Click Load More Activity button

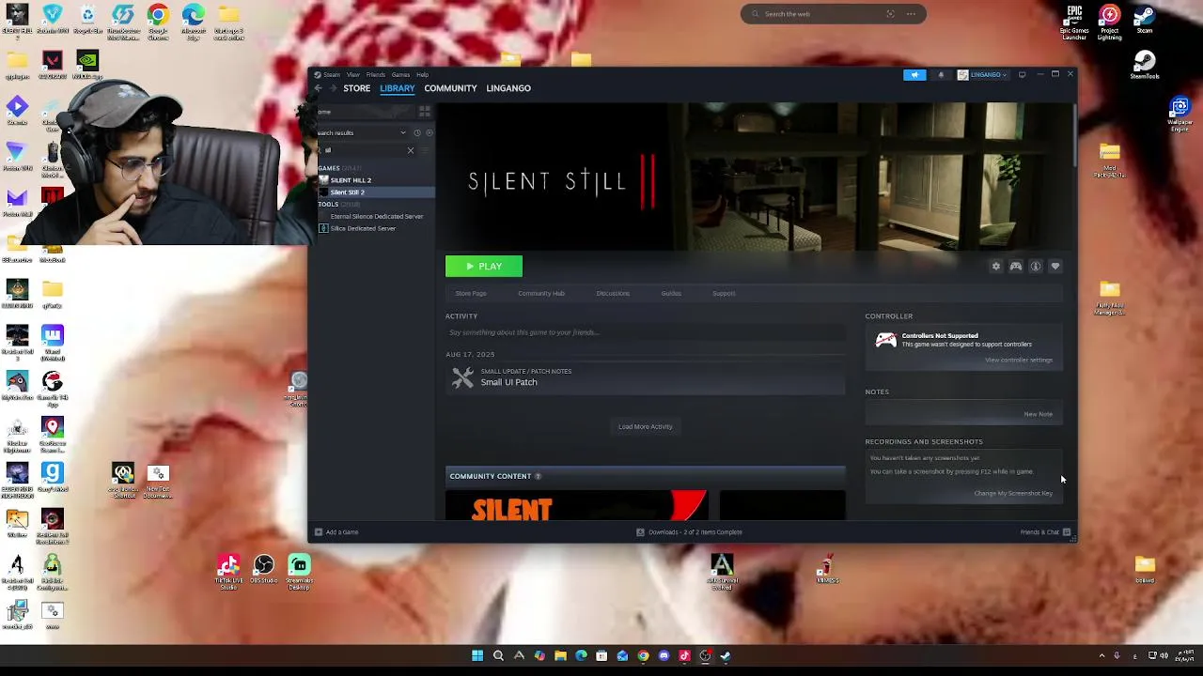(x=646, y=426)
